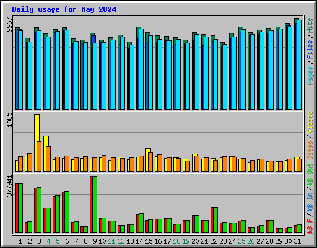
Task: Click the visible blue Files bar for day 9
Action: pos(93,39)
